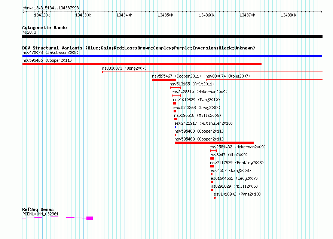
Task: Click esv1604552 (Levy2007) label
Action: [234, 178]
